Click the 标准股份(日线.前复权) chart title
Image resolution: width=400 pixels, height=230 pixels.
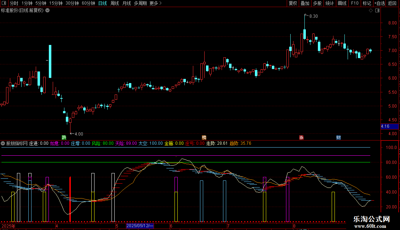coord(22,11)
